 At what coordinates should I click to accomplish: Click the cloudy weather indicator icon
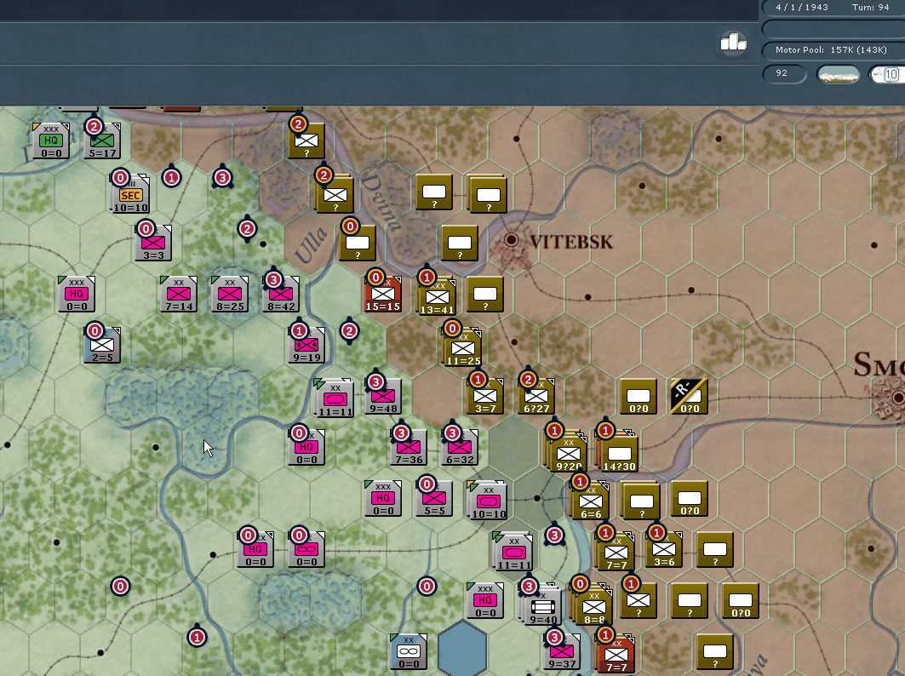click(x=839, y=74)
